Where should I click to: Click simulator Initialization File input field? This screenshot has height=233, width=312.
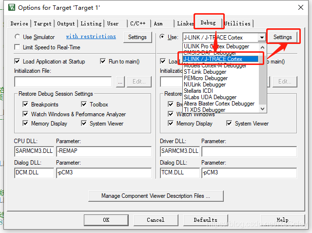point(63,82)
